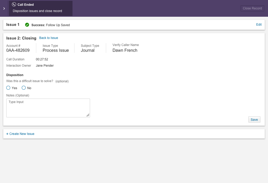Grab the Notes textarea resize handle
The height and width of the screenshot is (183, 268).
[x=88, y=115]
